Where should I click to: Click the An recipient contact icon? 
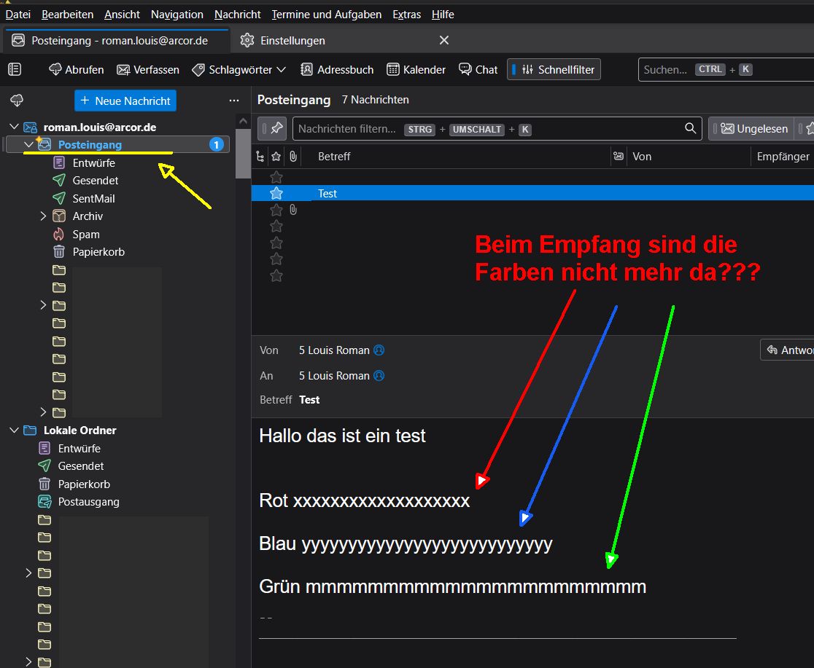click(379, 375)
